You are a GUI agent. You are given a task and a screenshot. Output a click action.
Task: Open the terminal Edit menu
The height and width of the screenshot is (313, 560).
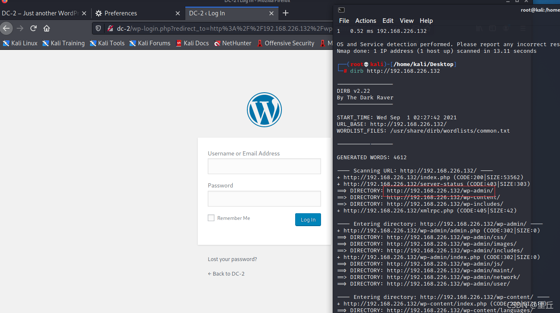[388, 20]
